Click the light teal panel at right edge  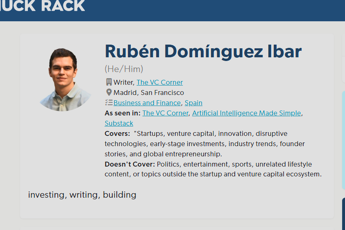click(343, 140)
